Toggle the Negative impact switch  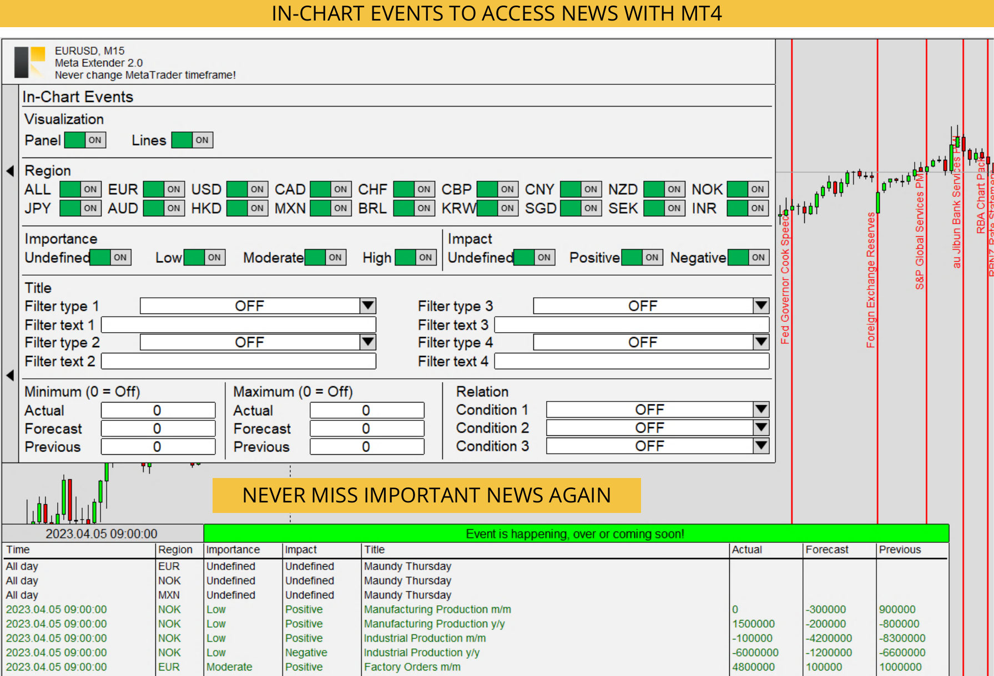[x=748, y=257]
